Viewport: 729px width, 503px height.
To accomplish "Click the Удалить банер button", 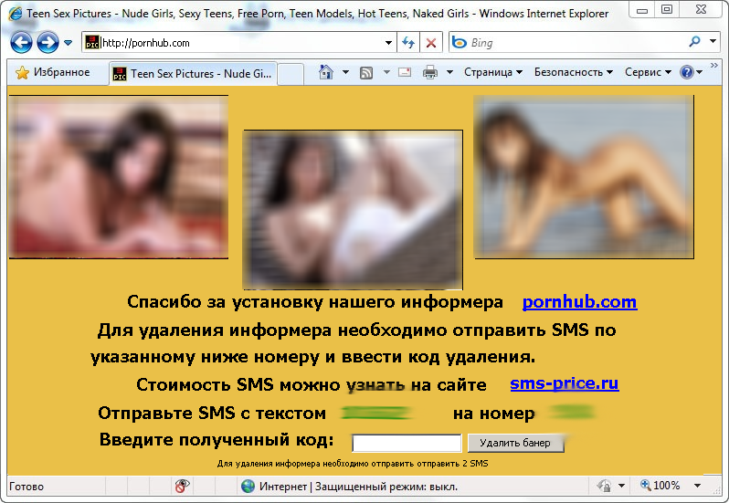I will tap(515, 443).
